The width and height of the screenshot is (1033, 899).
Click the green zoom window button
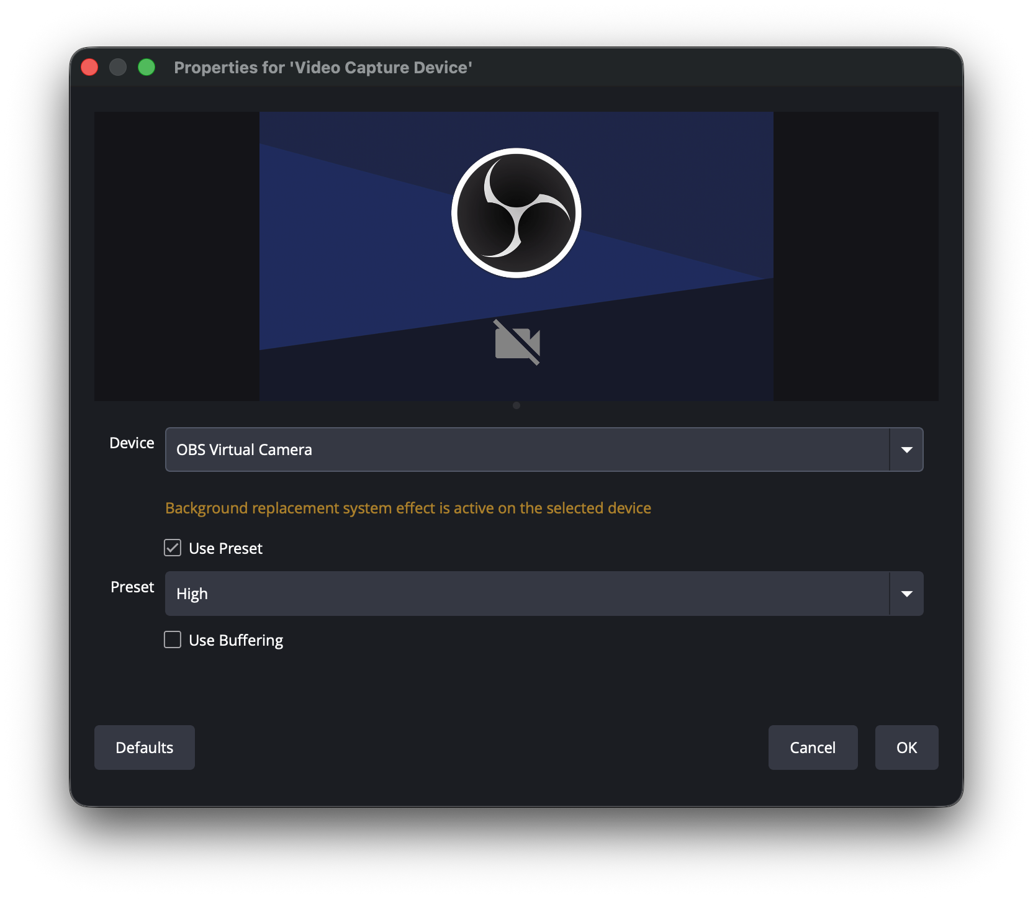[147, 67]
